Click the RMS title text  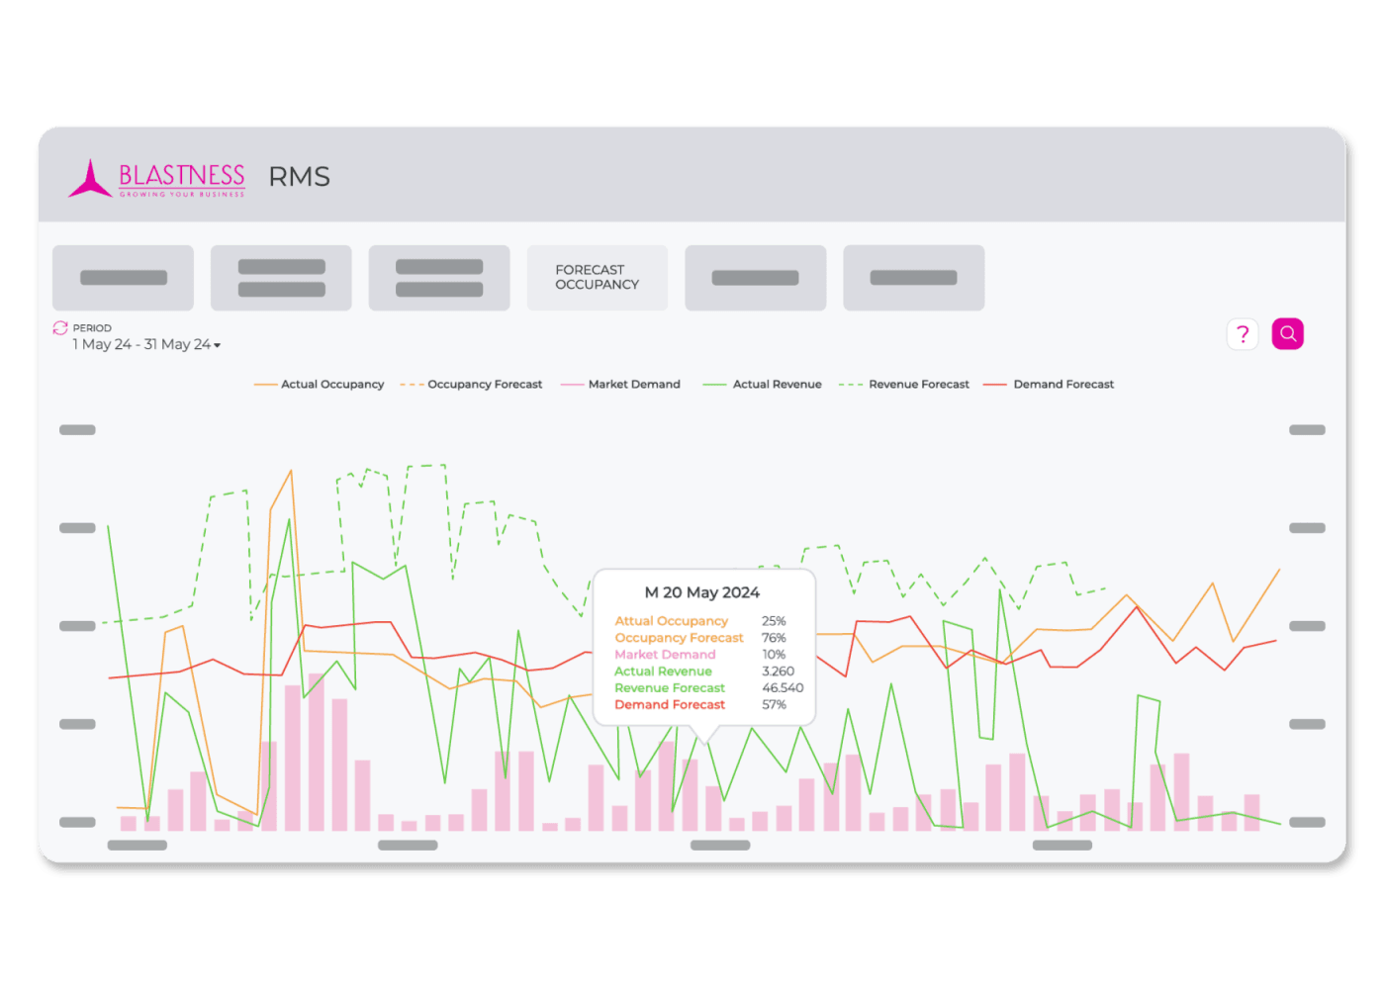[299, 177]
